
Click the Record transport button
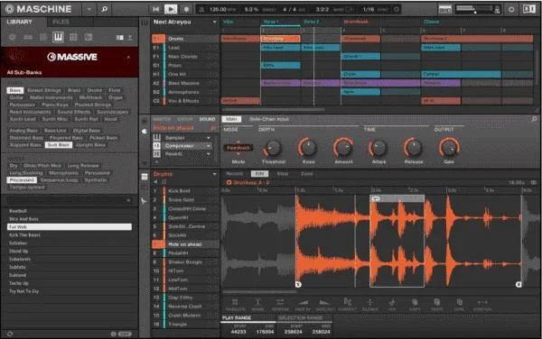[186, 9]
